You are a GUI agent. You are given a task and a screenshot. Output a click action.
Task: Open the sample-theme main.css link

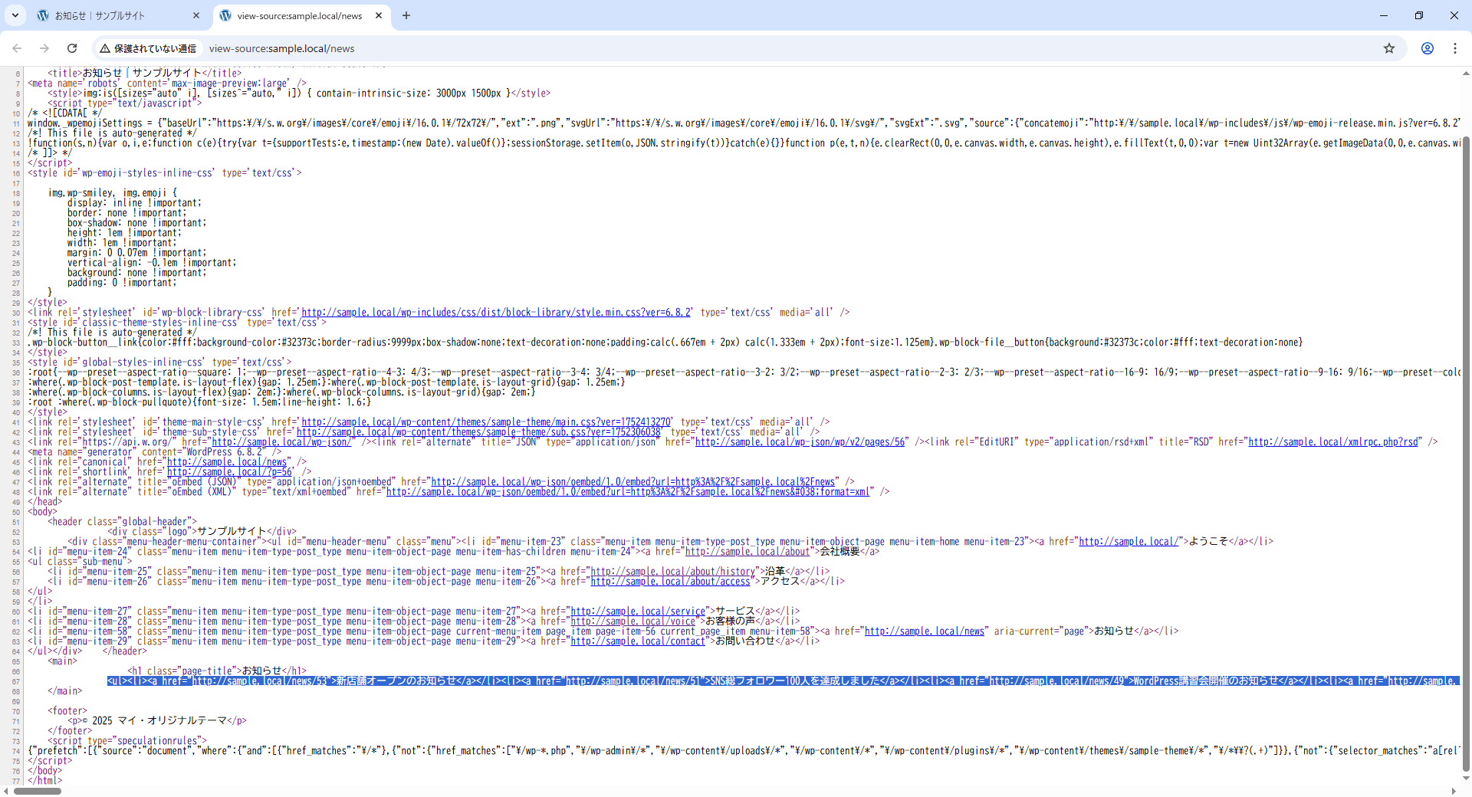click(x=487, y=422)
